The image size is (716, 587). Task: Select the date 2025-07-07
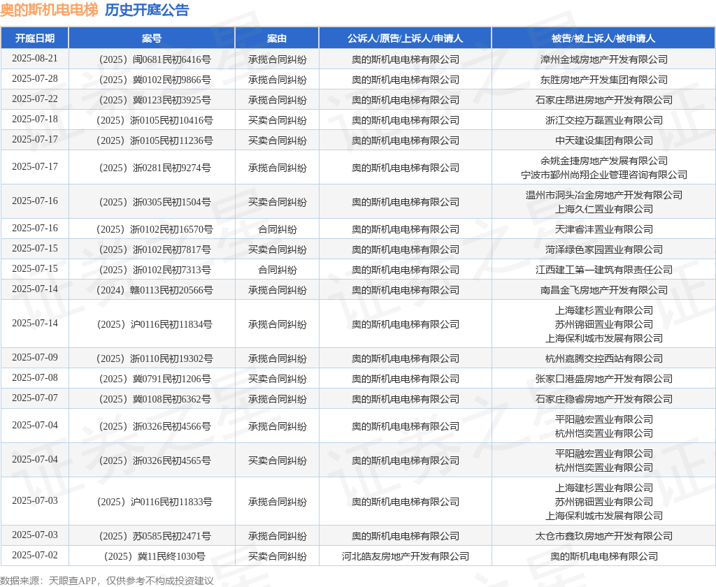(35, 398)
